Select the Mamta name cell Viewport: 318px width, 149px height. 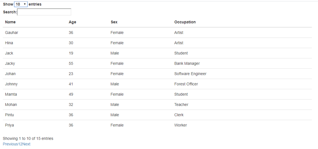coord(11,94)
